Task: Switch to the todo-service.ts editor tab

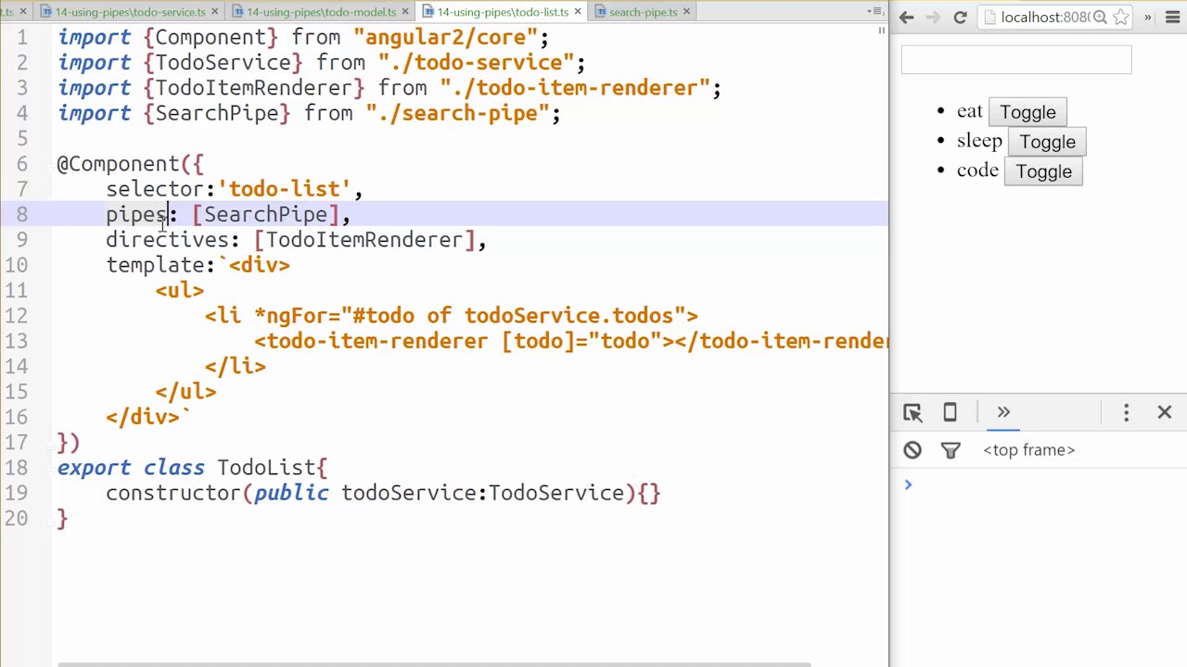Action: click(x=130, y=12)
